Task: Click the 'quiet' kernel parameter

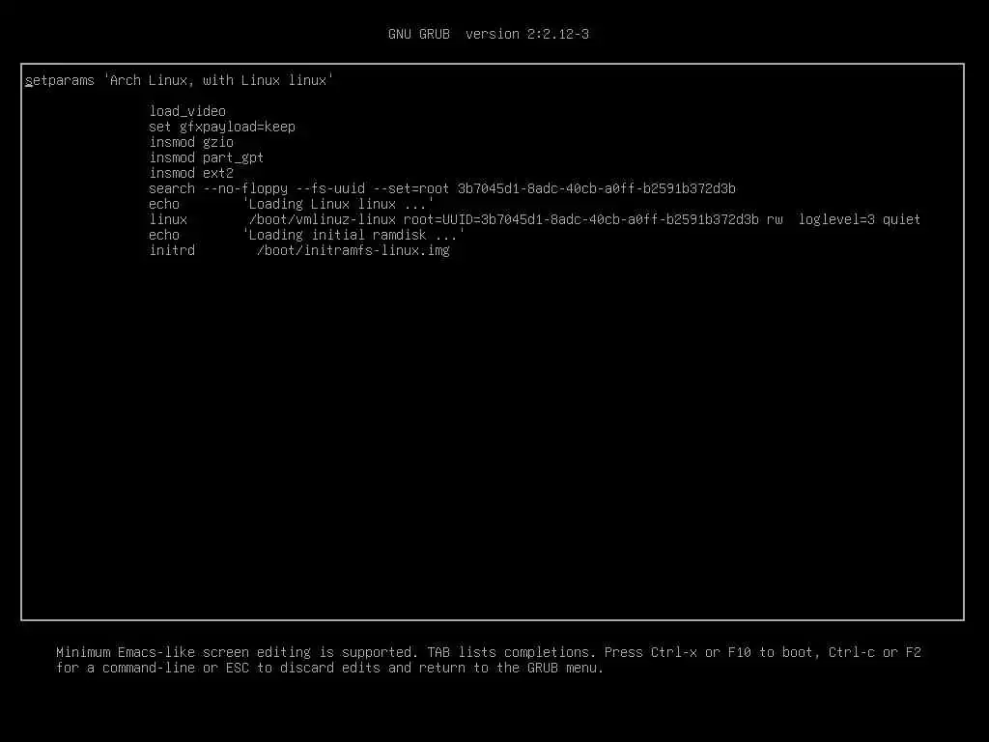Action: coord(901,219)
